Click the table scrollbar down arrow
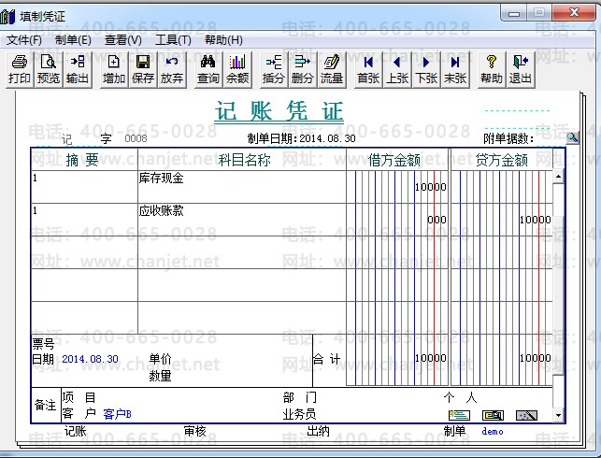This screenshot has height=458, width=601. [x=559, y=415]
